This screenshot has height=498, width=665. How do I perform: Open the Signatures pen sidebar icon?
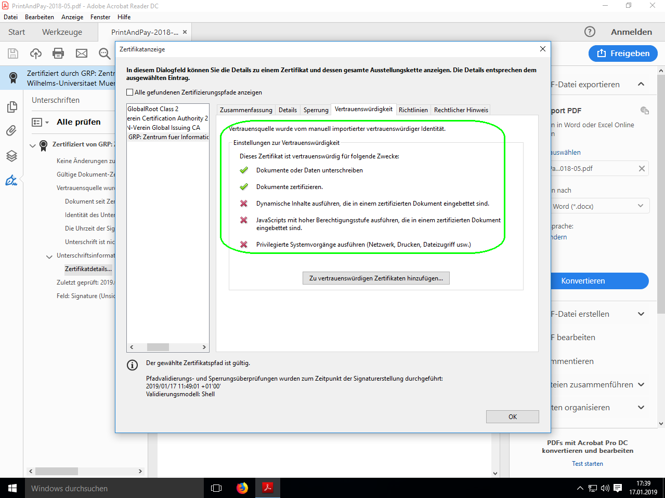coord(11,180)
